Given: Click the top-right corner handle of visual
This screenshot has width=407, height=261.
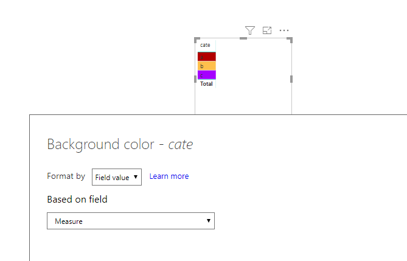Looking at the screenshot, I should pyautogui.click(x=290, y=40).
